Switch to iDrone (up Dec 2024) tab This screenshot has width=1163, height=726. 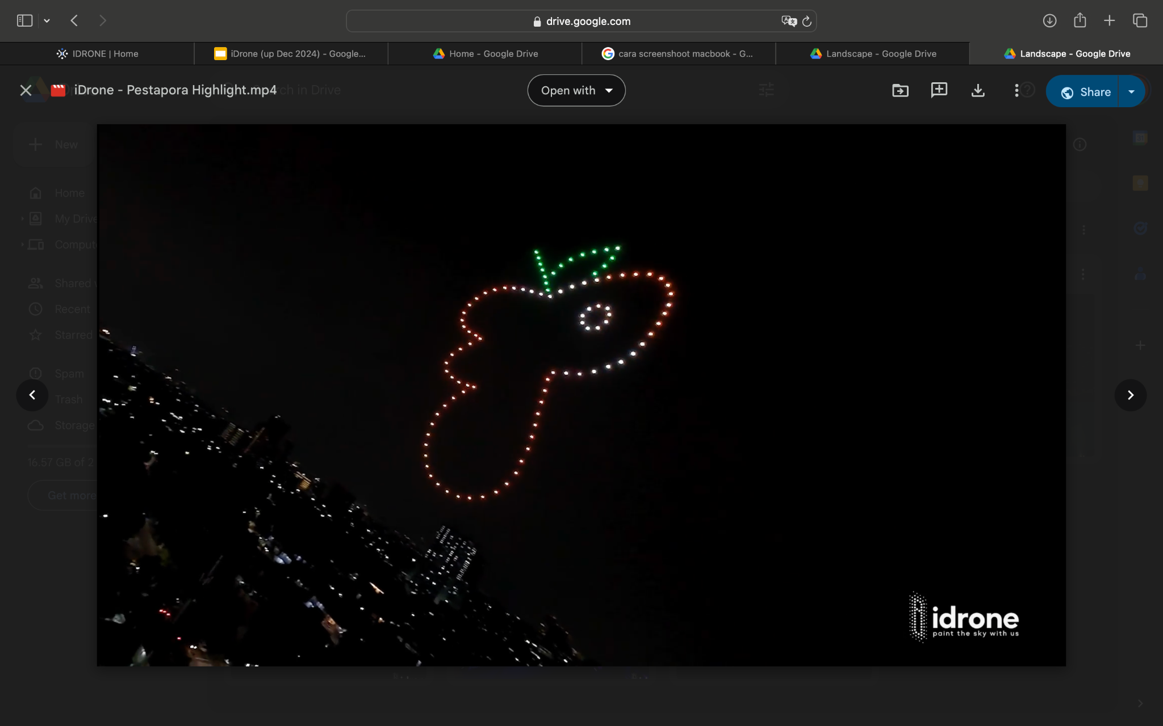[291, 53]
